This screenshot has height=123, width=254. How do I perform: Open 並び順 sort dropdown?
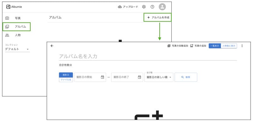(159, 77)
